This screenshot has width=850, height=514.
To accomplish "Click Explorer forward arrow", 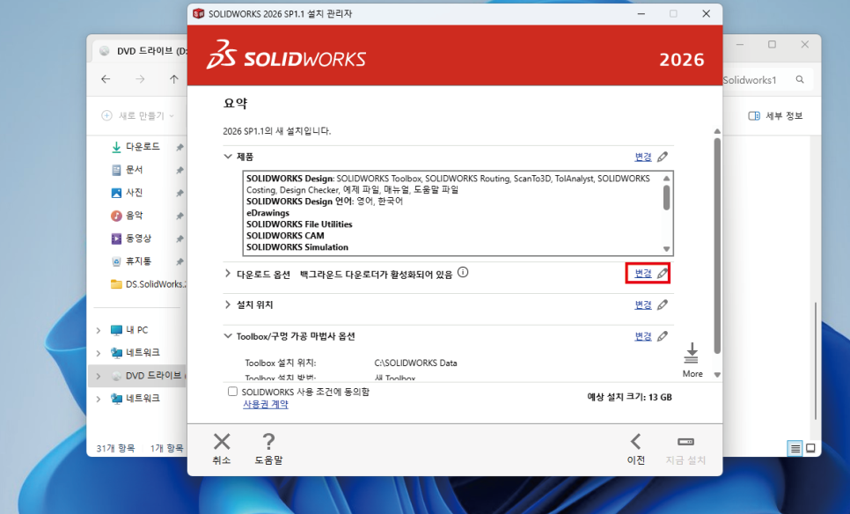I will (x=140, y=79).
